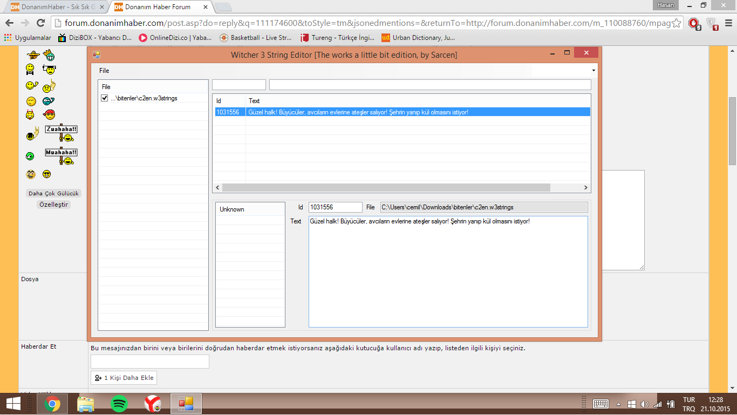Click the Daha Çok Gülücük button
This screenshot has height=415, width=737.
pyautogui.click(x=53, y=193)
